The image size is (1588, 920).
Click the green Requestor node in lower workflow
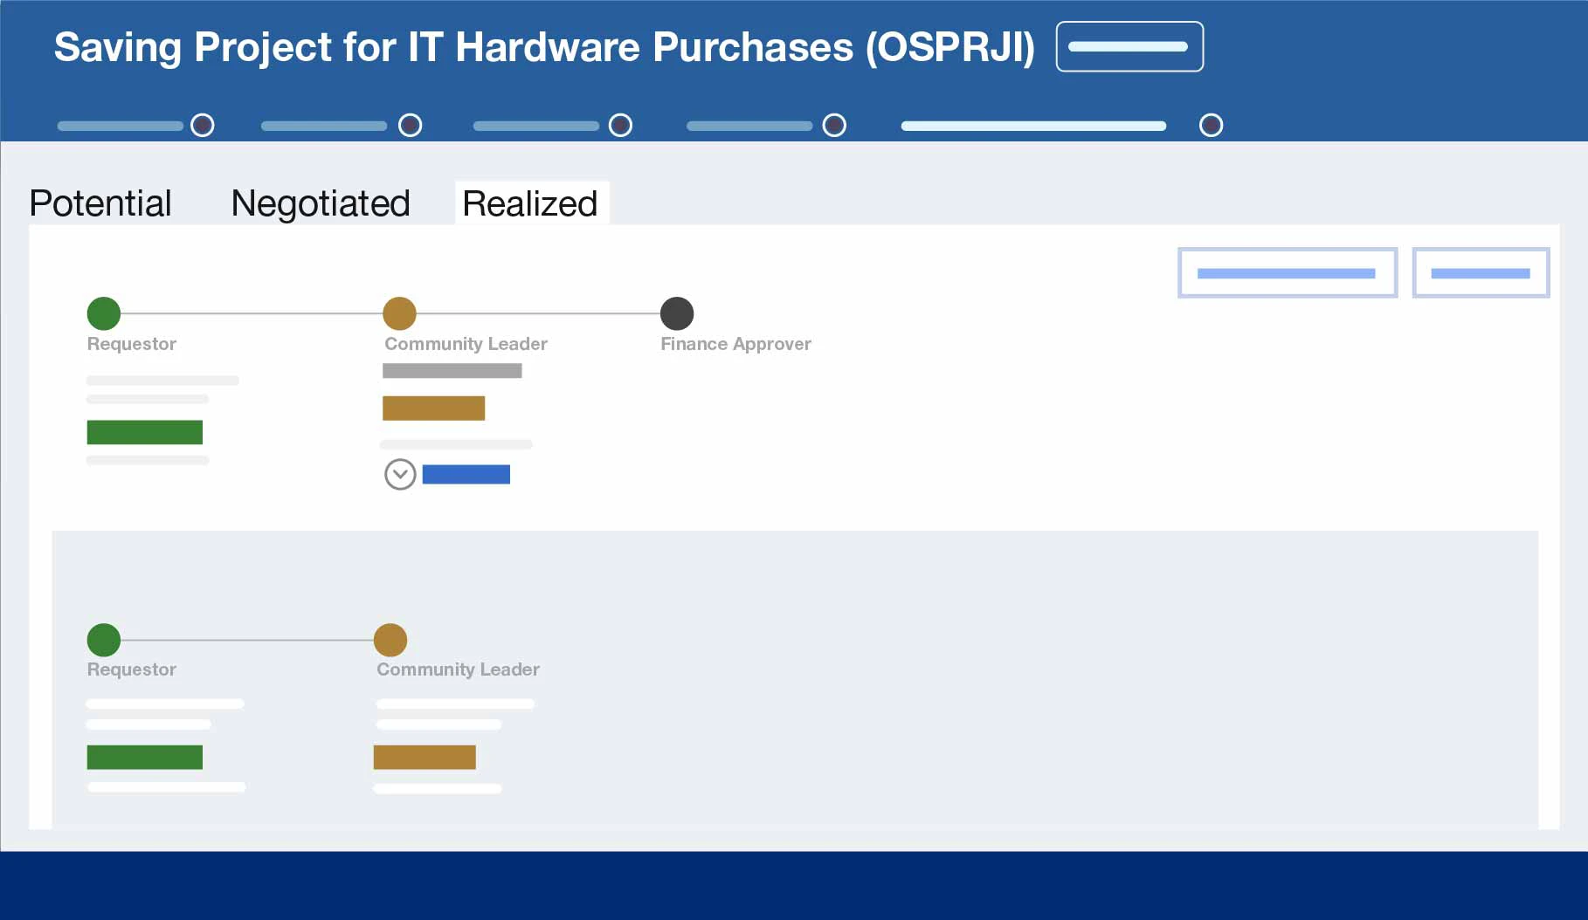tap(104, 640)
